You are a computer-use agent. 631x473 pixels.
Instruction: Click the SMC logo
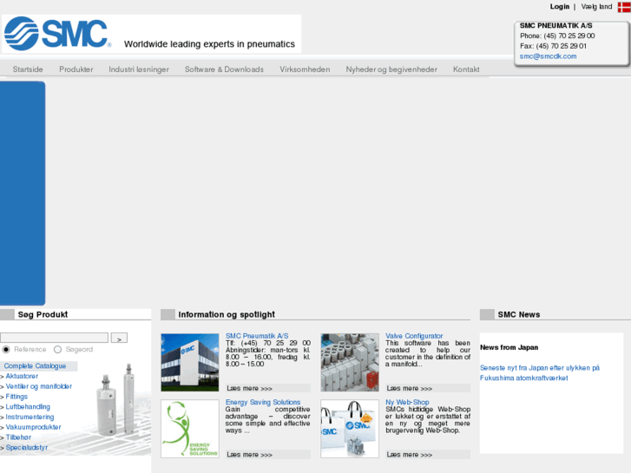click(x=57, y=33)
